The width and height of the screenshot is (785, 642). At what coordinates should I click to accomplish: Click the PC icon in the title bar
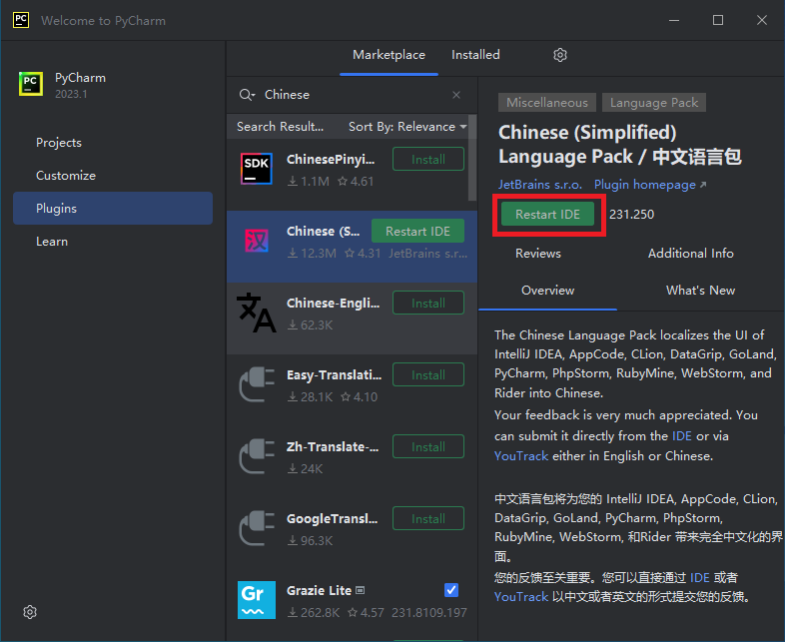(21, 20)
